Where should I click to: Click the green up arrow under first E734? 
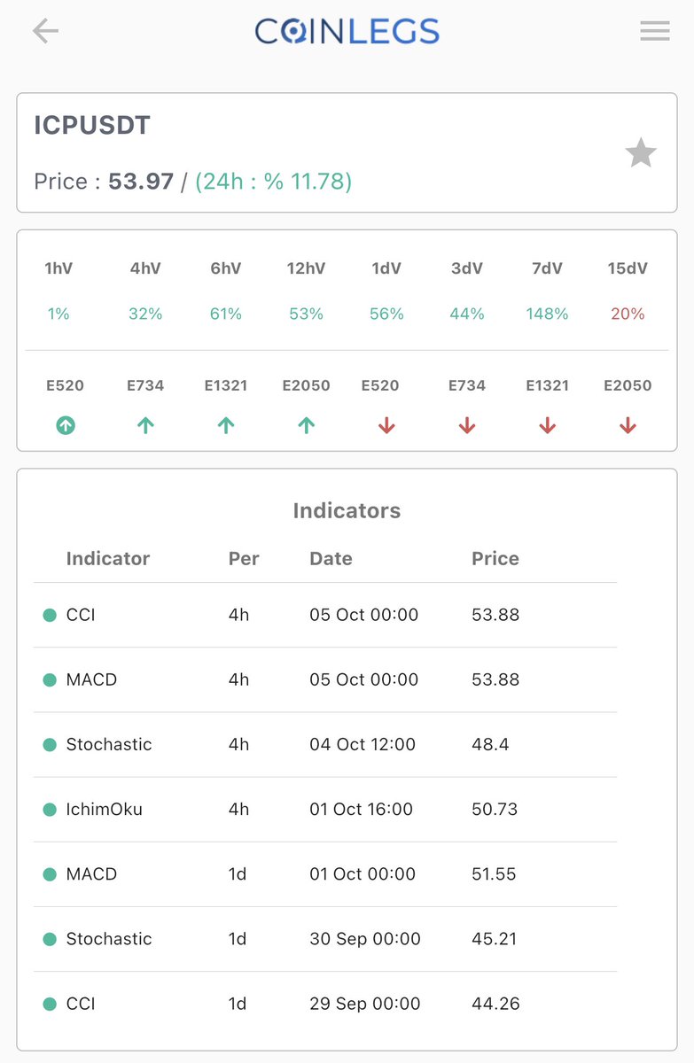(x=146, y=425)
